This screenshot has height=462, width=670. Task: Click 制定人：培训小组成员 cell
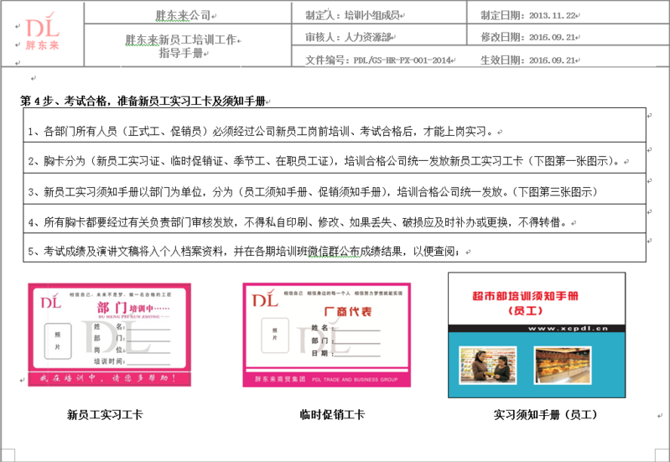(352, 15)
